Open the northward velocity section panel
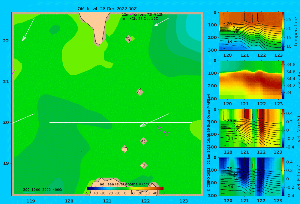 coord(250,128)
